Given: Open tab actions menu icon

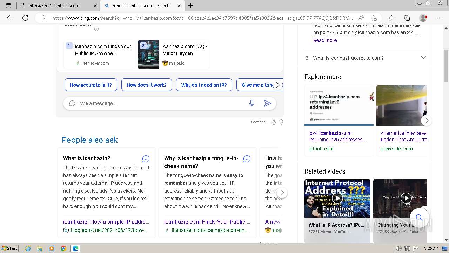Looking at the screenshot, I should click(x=8, y=6).
